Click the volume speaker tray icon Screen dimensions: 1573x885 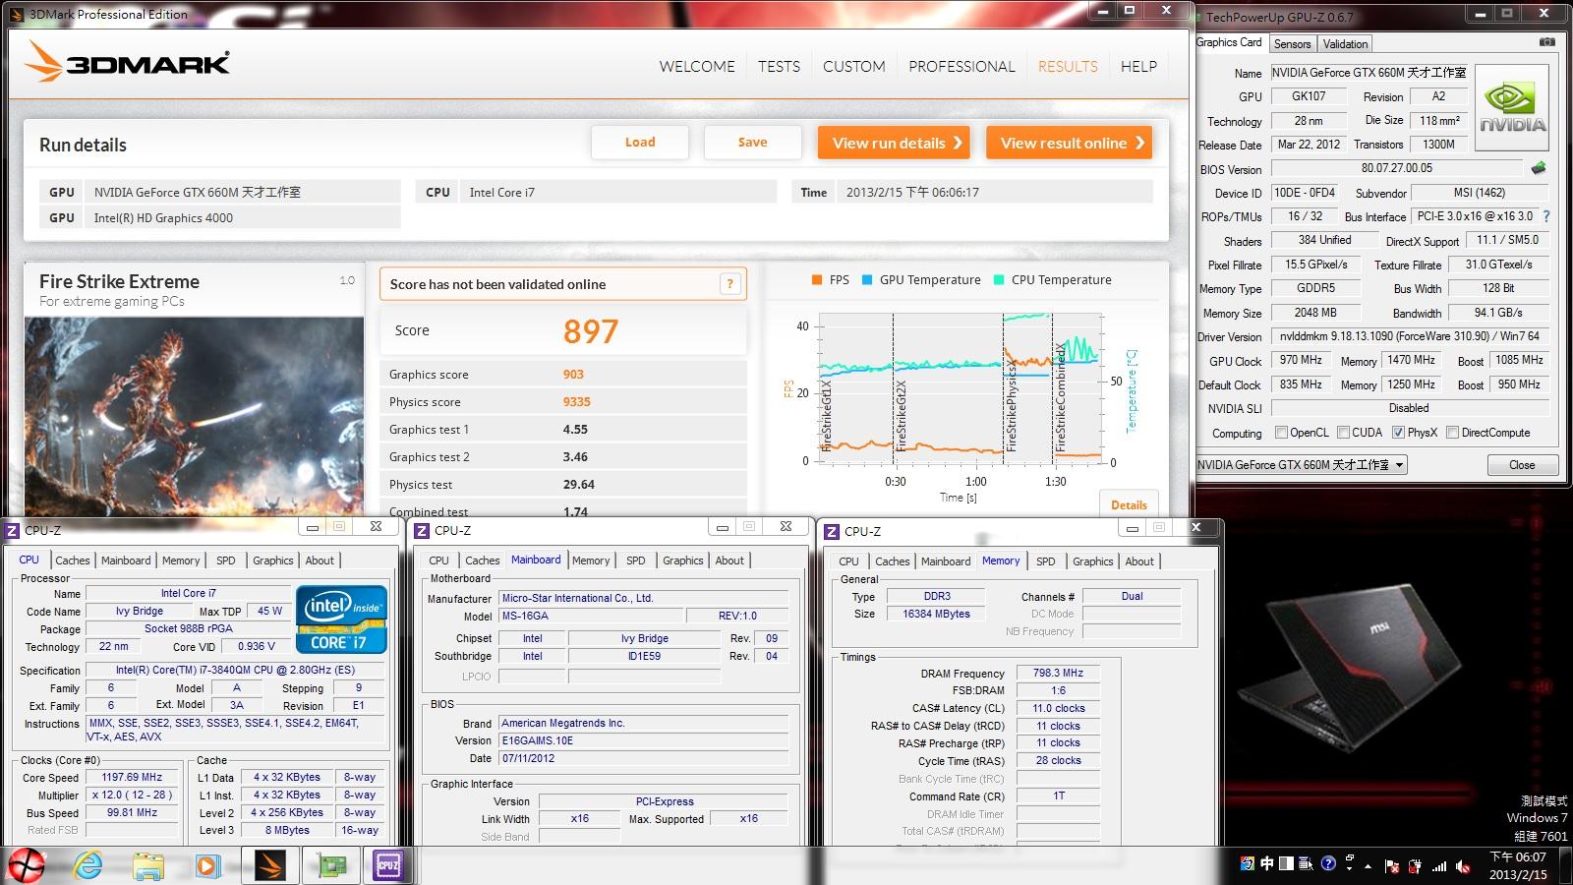click(1463, 866)
